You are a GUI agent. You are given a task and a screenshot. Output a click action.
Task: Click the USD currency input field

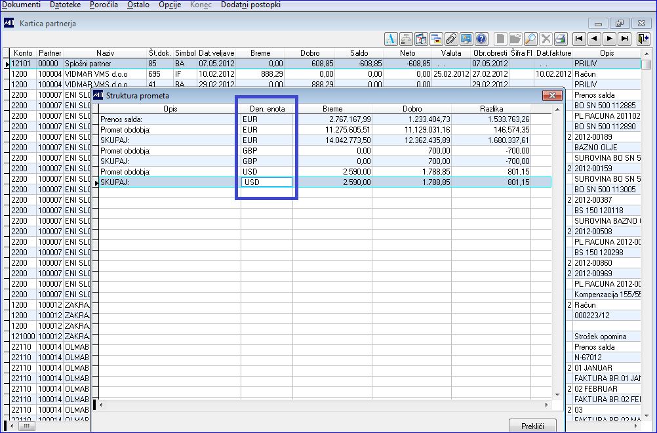267,182
